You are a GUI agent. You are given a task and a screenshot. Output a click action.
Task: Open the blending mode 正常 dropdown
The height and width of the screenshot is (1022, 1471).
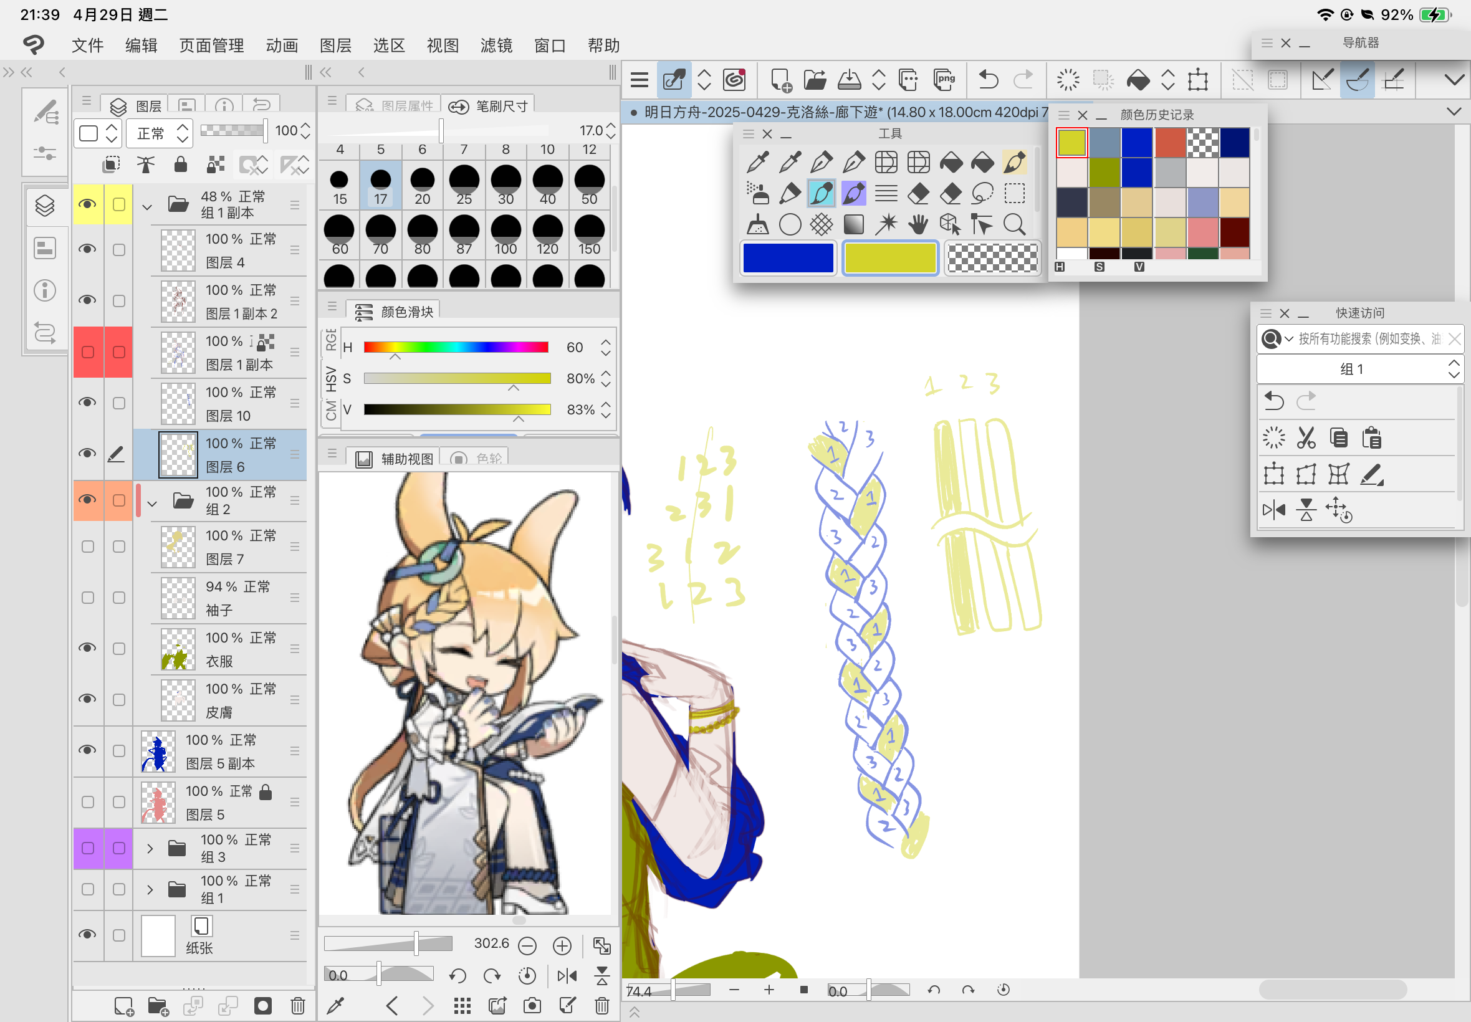tap(160, 133)
